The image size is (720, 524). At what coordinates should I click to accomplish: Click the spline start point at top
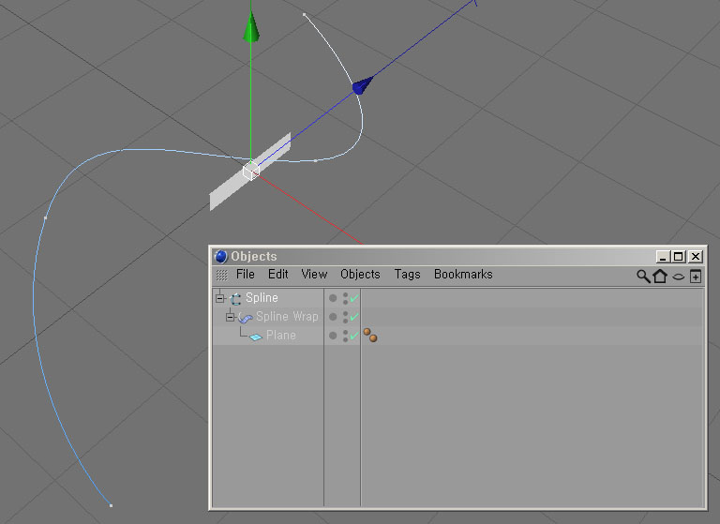(305, 15)
